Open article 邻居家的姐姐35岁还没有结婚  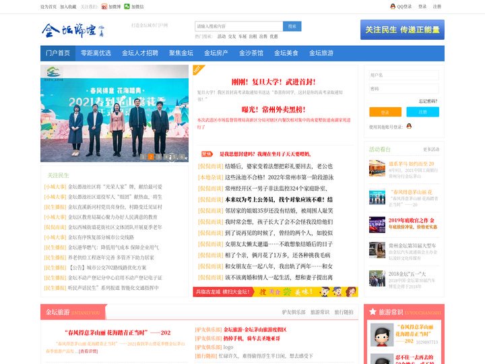coord(279,211)
